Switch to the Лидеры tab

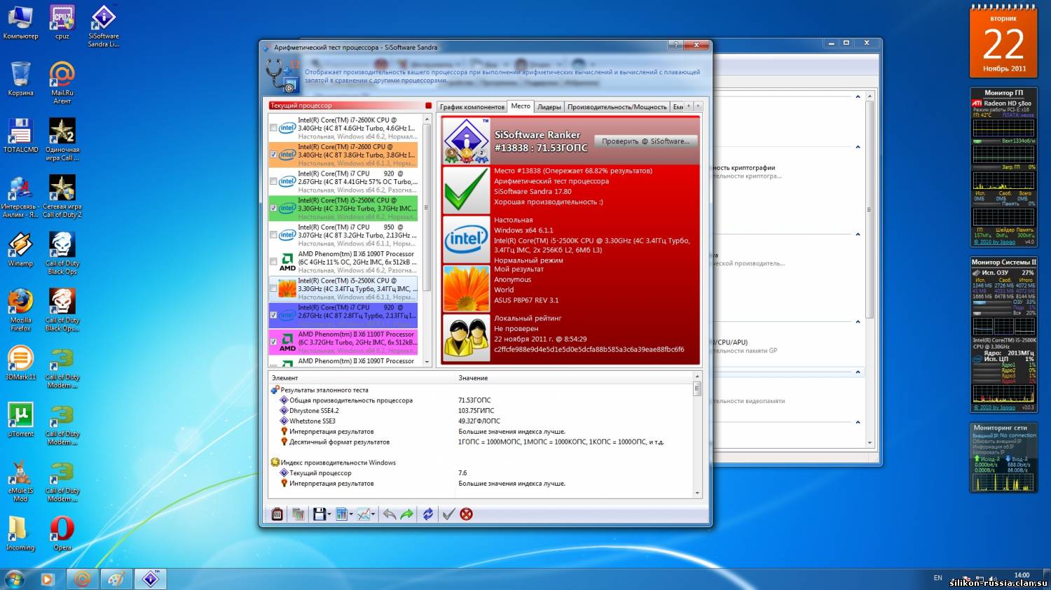click(549, 107)
